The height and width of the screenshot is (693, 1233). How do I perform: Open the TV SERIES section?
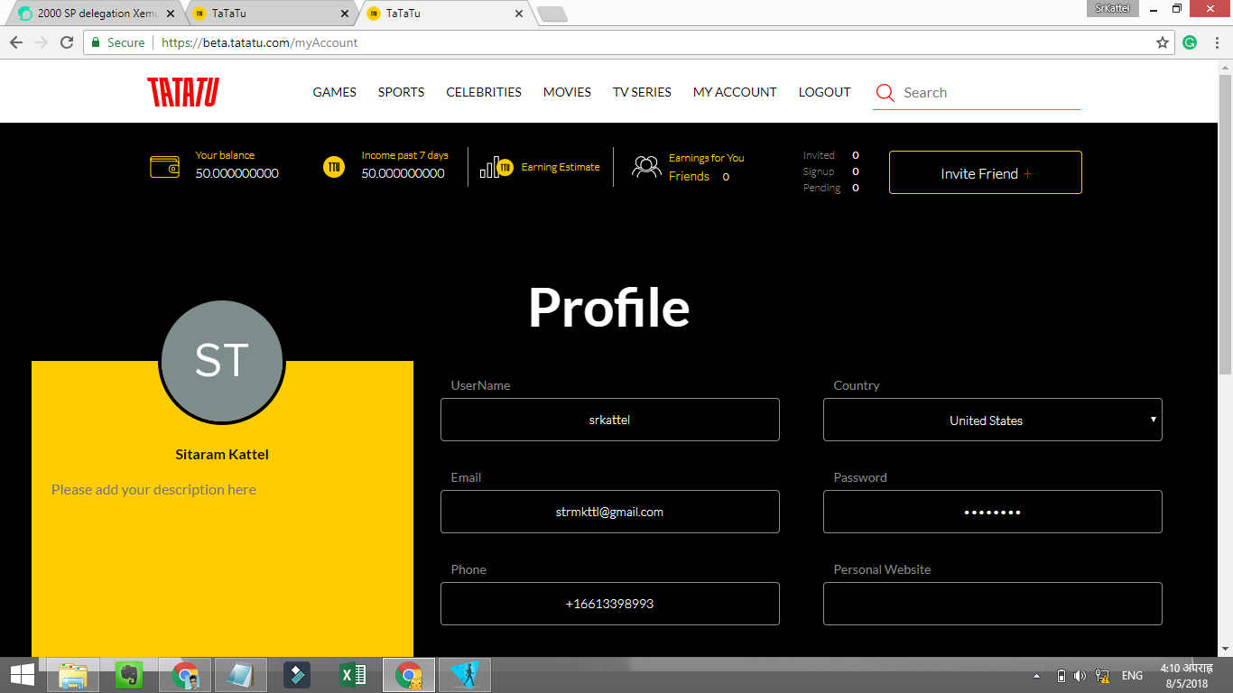pyautogui.click(x=641, y=91)
